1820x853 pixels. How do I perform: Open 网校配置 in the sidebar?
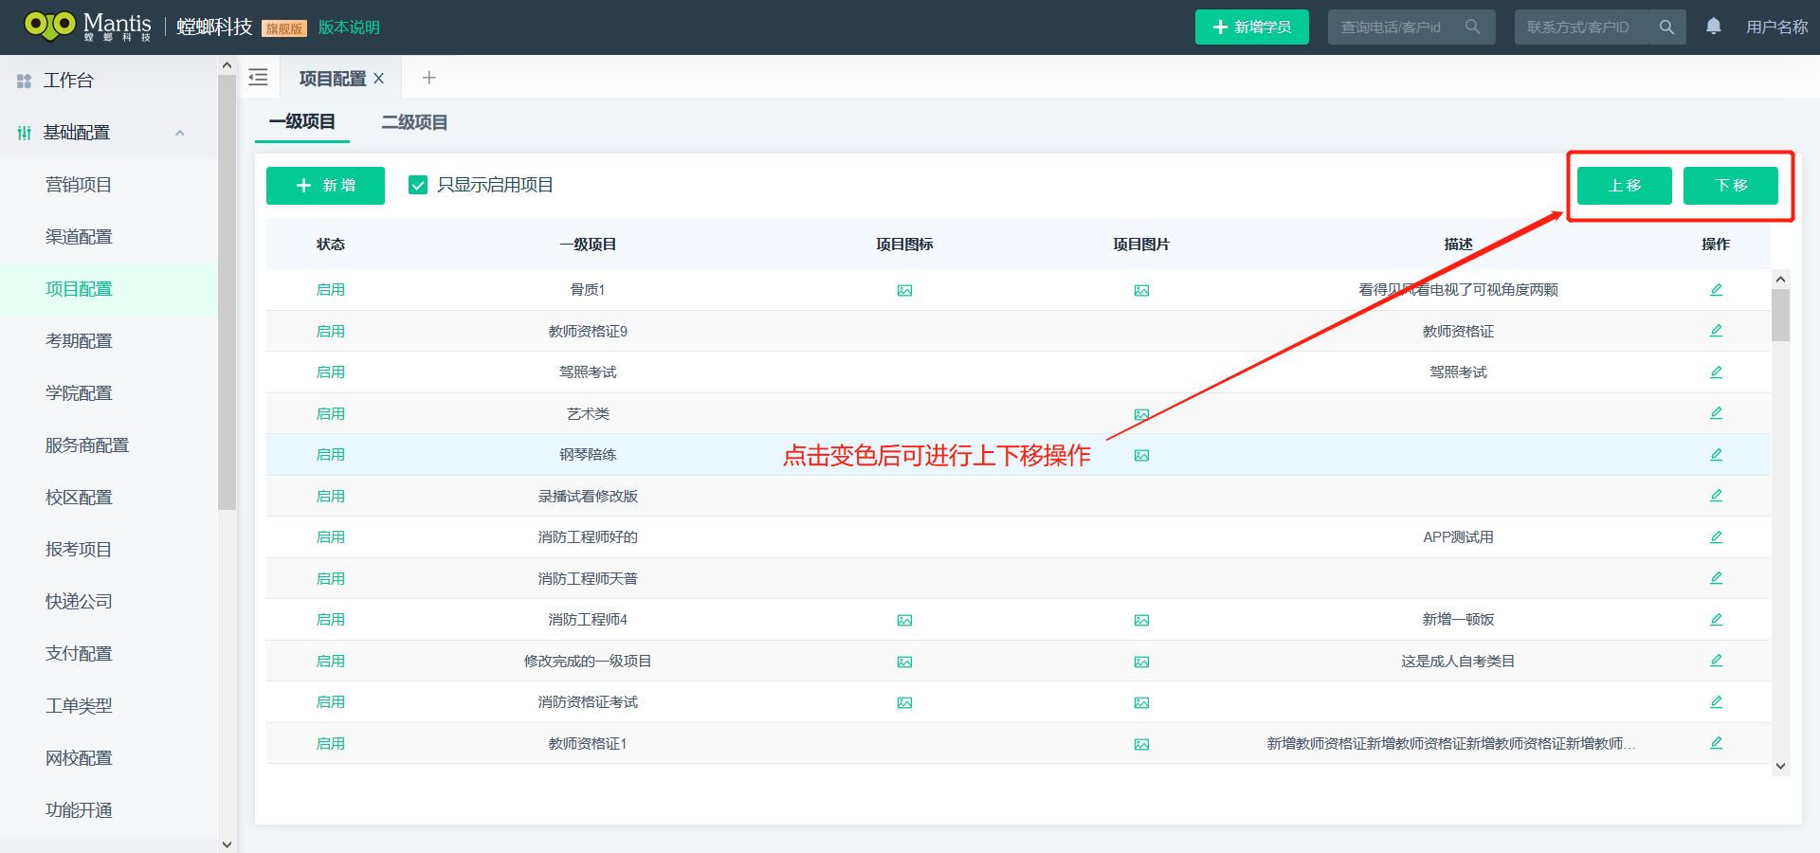(x=79, y=758)
